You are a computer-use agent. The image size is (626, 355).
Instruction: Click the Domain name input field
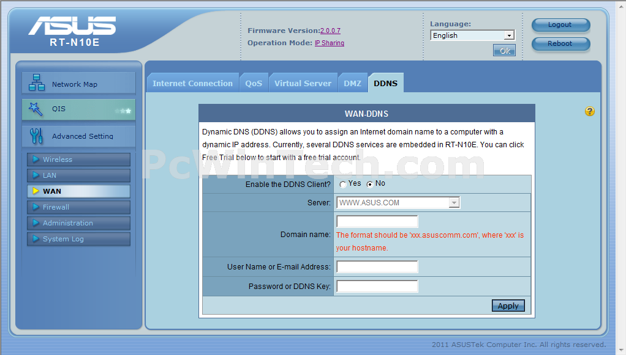pos(377,222)
